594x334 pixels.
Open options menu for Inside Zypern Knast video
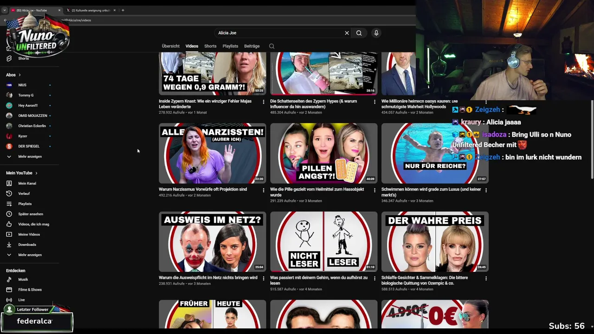coord(264,102)
